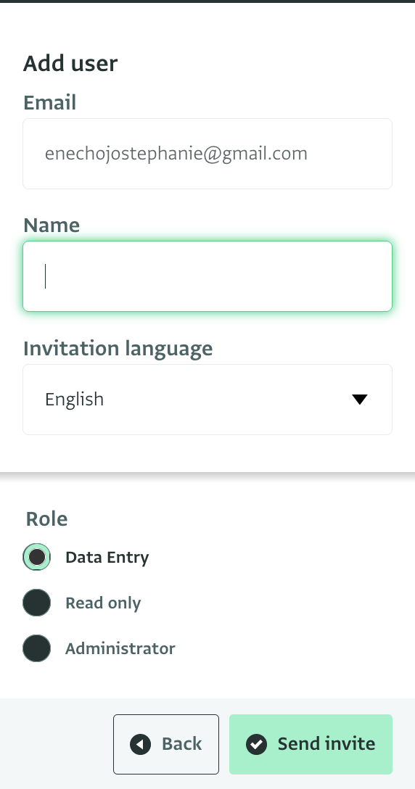415x789 pixels.
Task: Click the Role section heading
Action: point(47,519)
